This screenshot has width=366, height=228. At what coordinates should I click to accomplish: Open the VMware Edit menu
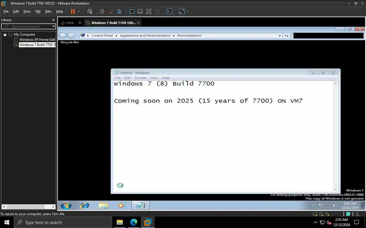click(16, 11)
